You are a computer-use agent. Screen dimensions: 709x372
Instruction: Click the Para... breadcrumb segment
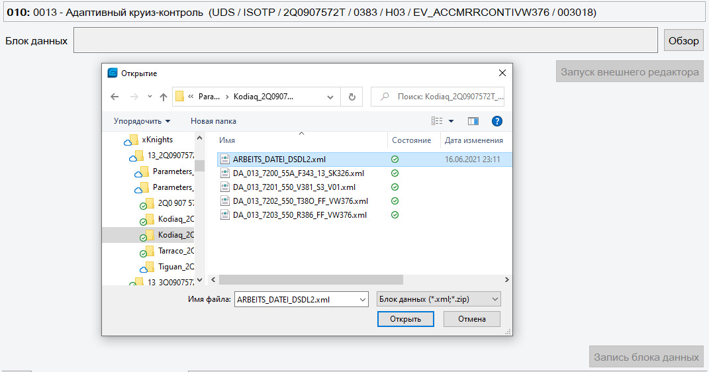[209, 97]
